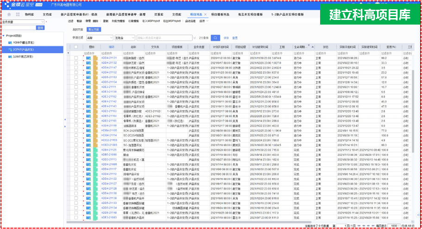
Task: Check the row HDD2-21165 checkbox
Action: click(76, 140)
